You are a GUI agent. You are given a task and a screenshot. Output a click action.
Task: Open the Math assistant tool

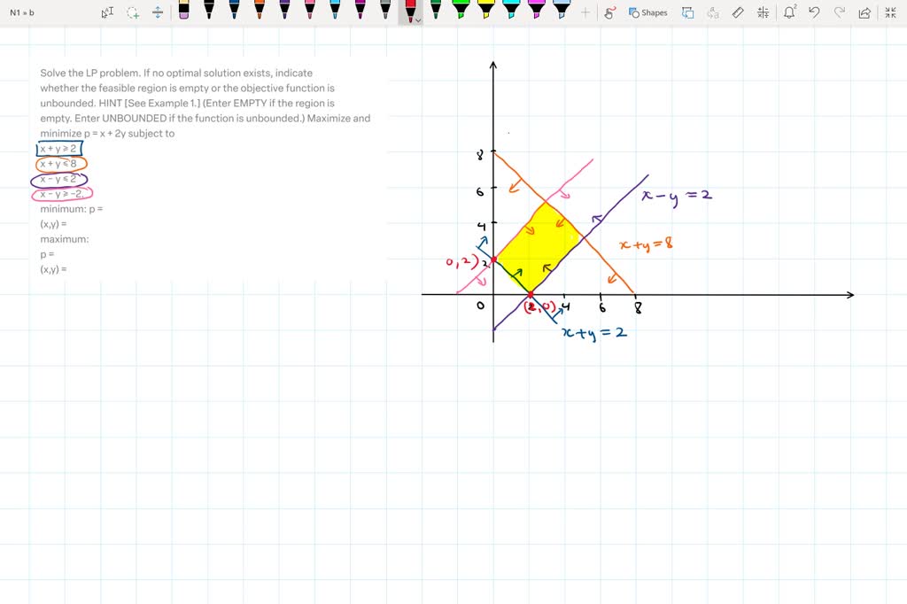coord(763,12)
